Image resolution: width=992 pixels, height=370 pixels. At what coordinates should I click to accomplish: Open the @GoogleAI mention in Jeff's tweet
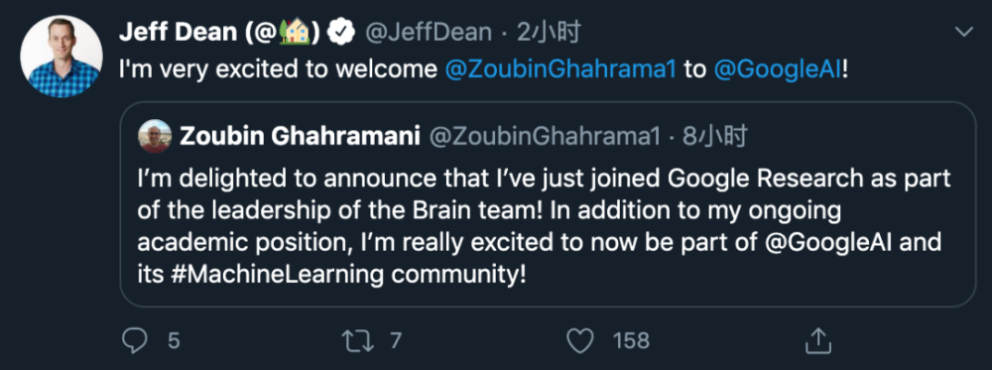(x=778, y=70)
